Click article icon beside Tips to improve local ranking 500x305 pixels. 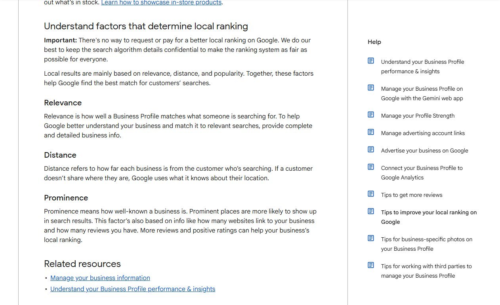371,211
